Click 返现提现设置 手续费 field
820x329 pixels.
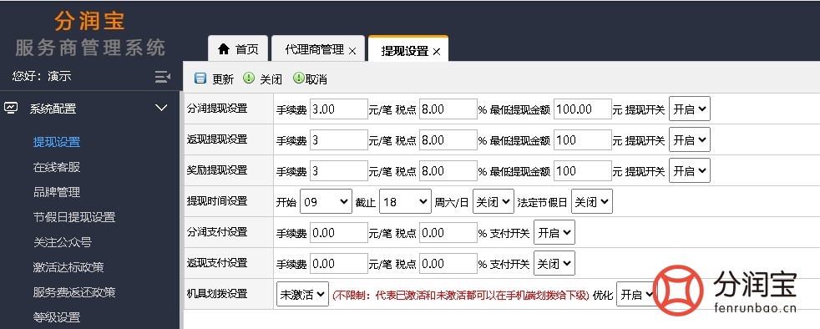[x=339, y=139]
